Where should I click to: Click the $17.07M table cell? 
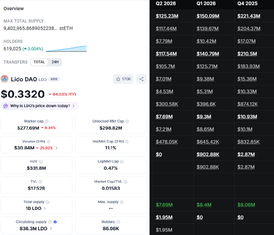246,41
